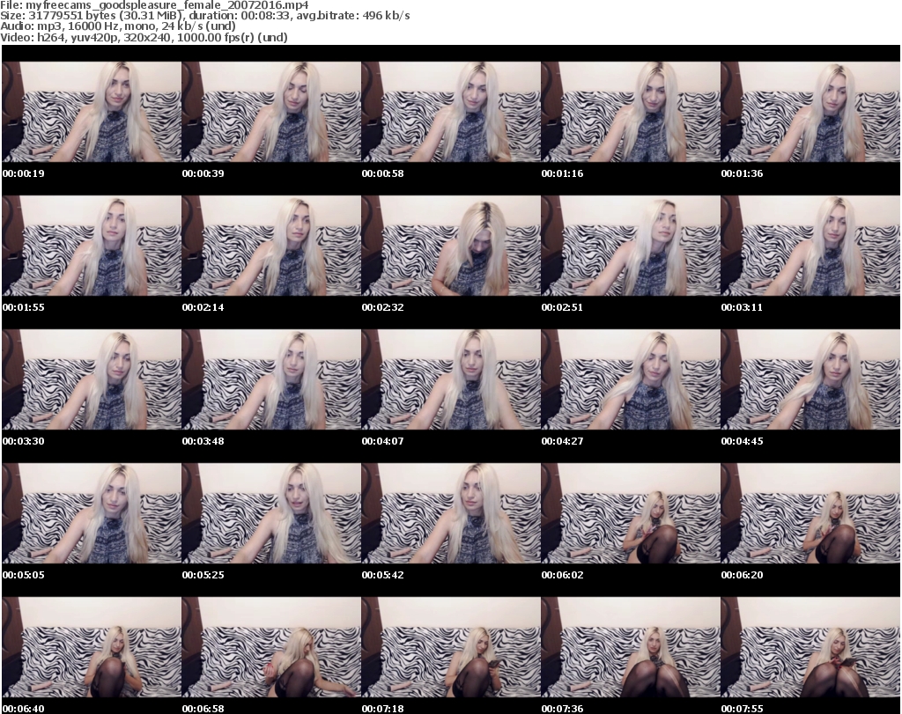Click the 00:06:58 timestamp label
This screenshot has width=902, height=714.
point(203,709)
